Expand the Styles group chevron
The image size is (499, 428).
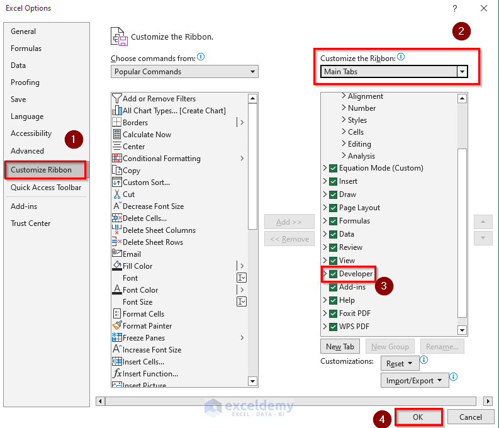(344, 120)
